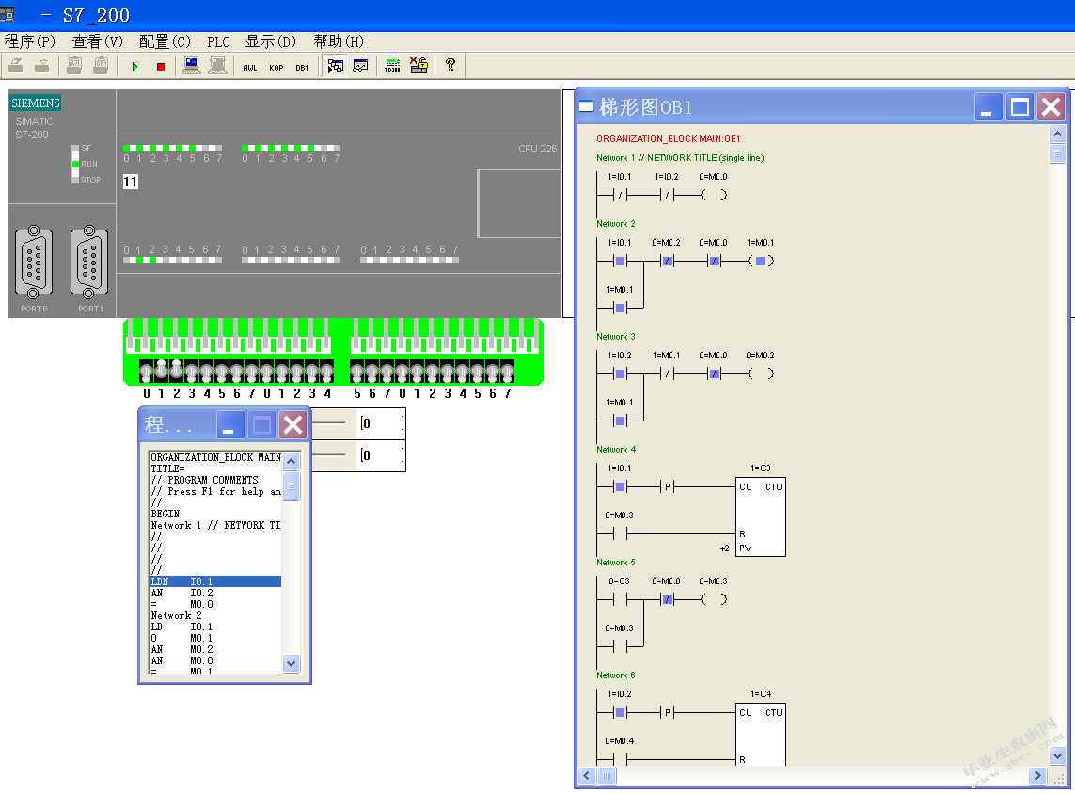Image resolution: width=1075 pixels, height=794 pixels.
Task: Click the up arrow in the program code window scrollbar
Action: click(x=291, y=461)
